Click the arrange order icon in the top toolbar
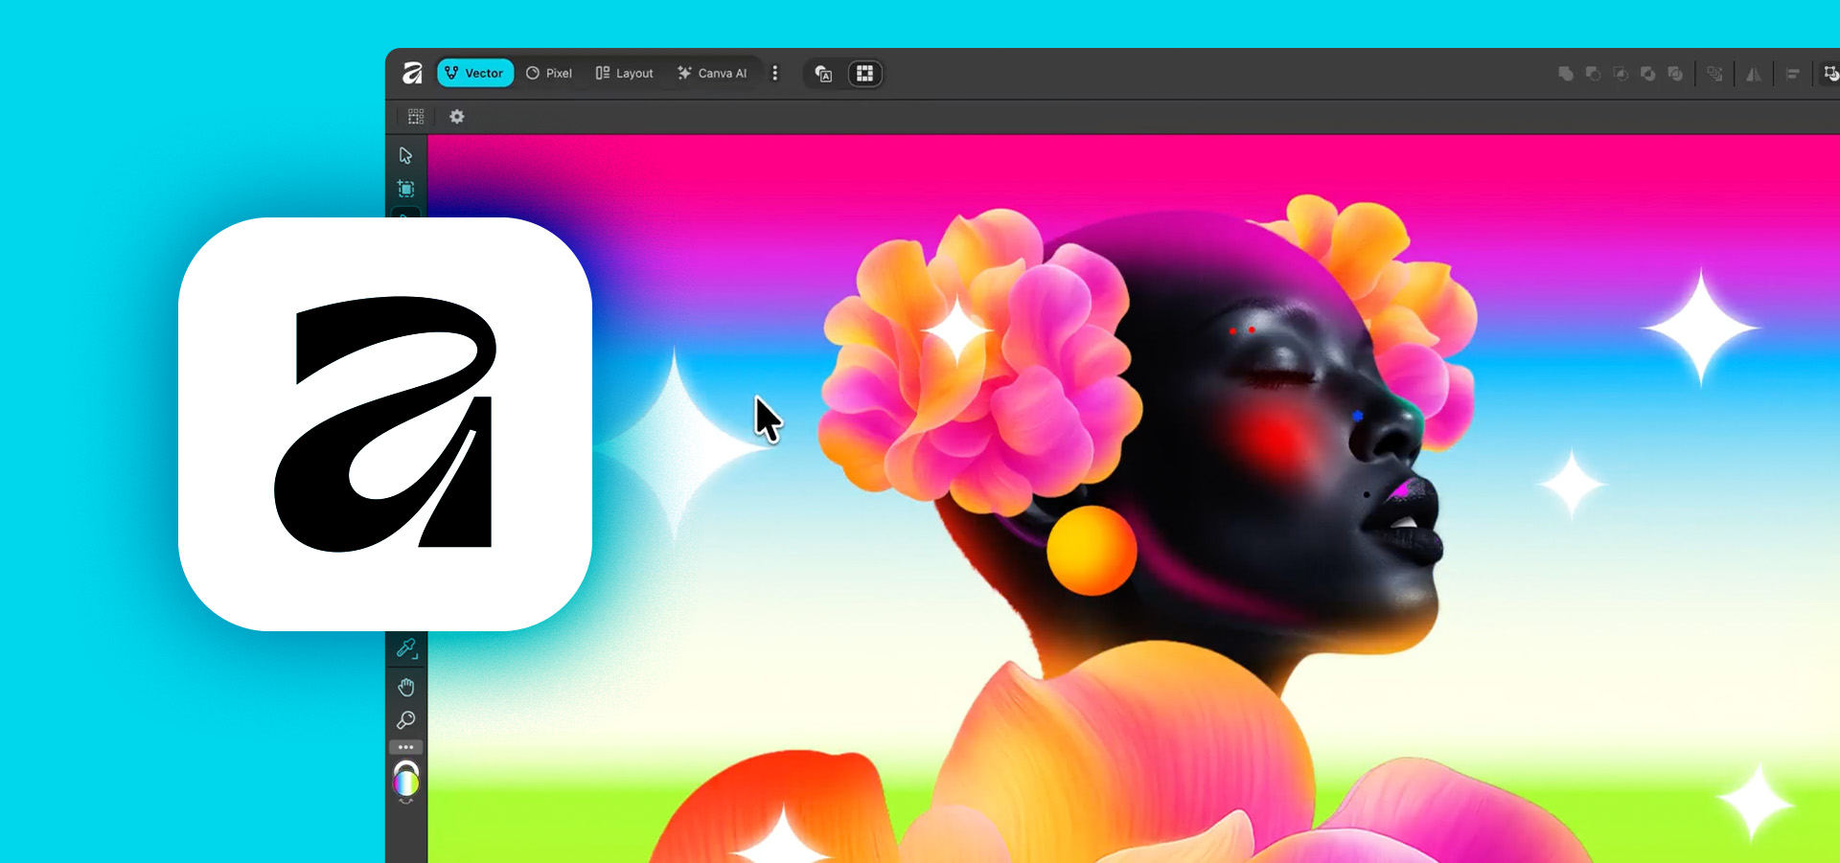The width and height of the screenshot is (1840, 863). [x=1714, y=74]
